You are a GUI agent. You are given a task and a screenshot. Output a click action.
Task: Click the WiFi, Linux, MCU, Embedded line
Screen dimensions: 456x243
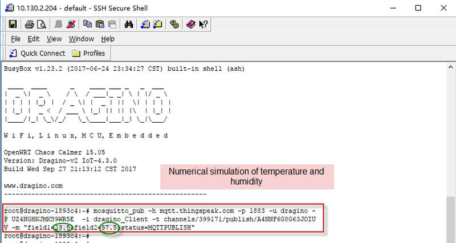click(x=86, y=136)
